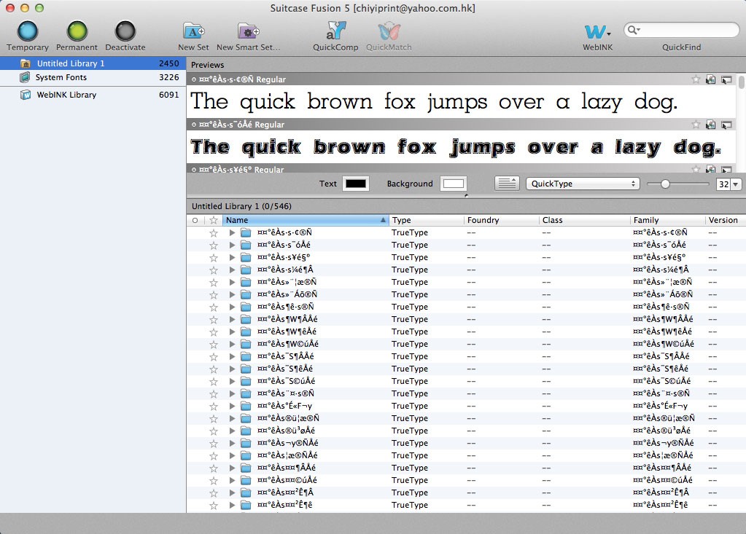Sort by the Class column header
The image size is (746, 534).
pos(584,220)
